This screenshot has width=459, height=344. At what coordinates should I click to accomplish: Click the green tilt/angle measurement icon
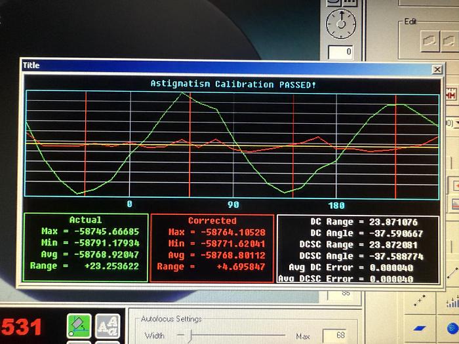(79, 325)
